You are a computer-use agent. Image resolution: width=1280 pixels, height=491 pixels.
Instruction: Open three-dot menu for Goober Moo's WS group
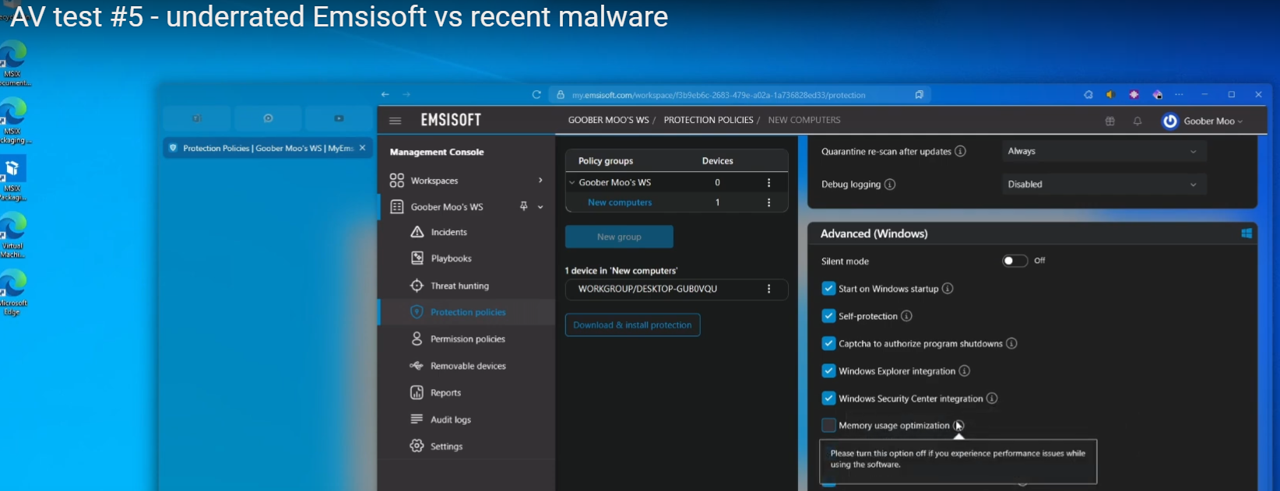[x=768, y=182]
